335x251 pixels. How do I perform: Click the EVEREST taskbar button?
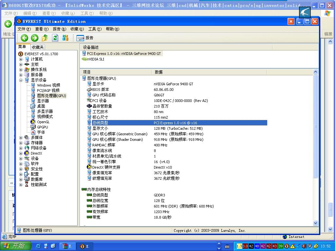(x=85, y=246)
